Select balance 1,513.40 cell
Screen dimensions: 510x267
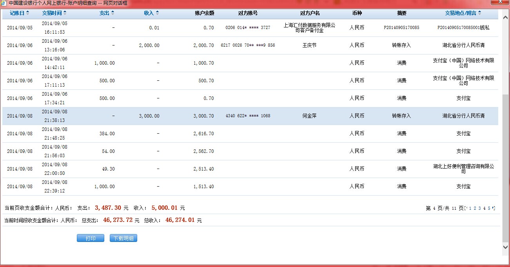coord(203,187)
